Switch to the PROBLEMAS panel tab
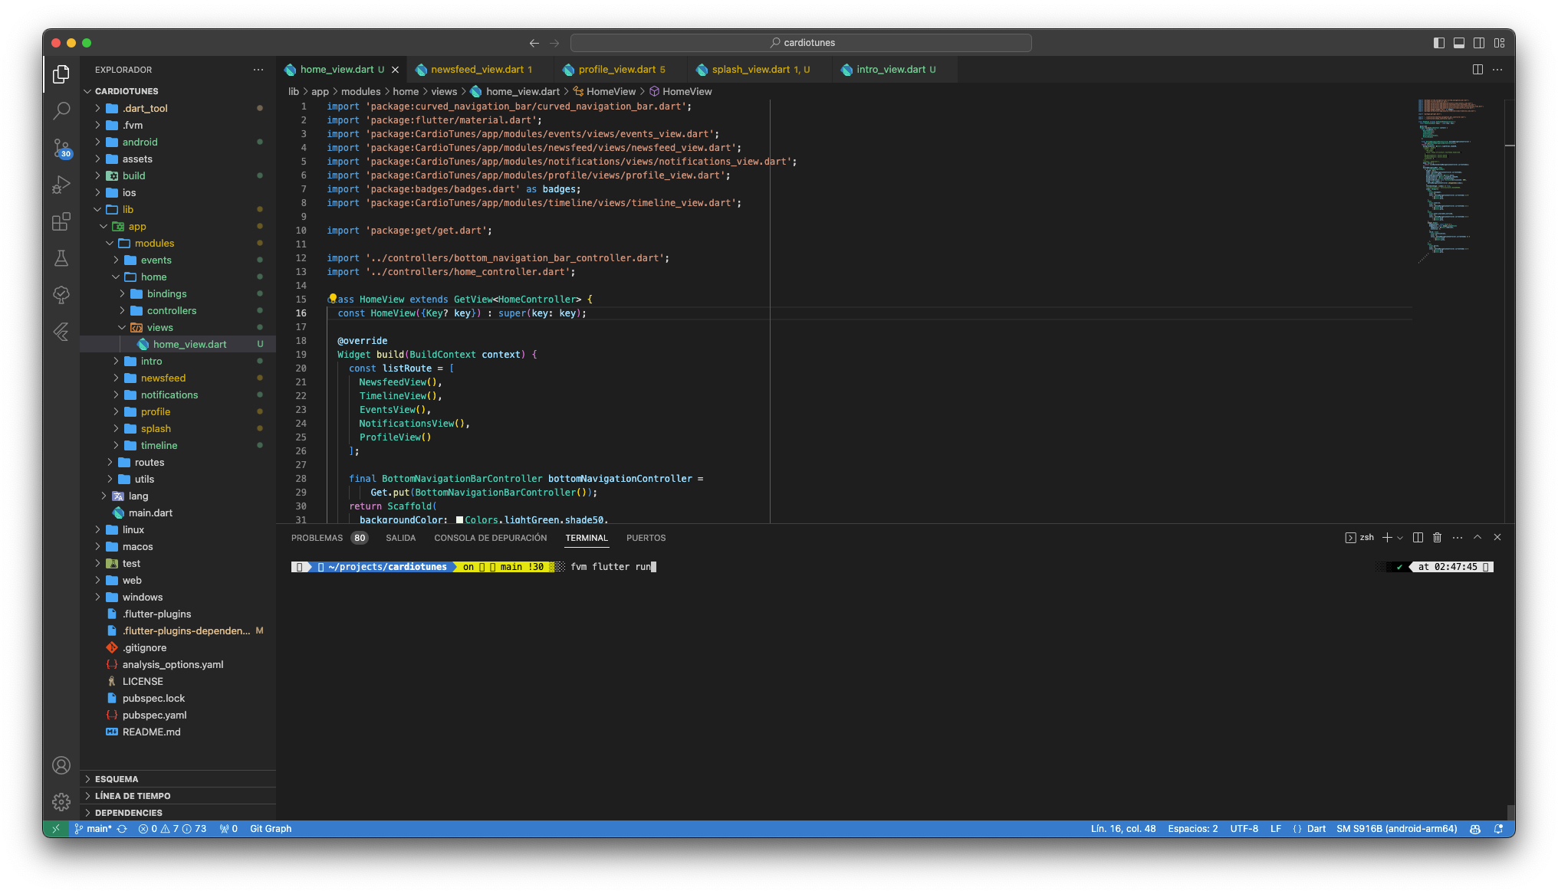Viewport: 1558px width, 894px height. pos(317,538)
